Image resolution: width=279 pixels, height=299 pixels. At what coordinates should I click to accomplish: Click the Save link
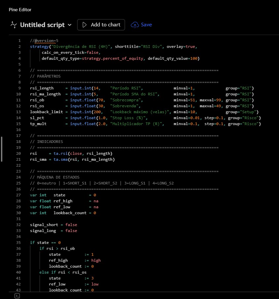pos(146,25)
